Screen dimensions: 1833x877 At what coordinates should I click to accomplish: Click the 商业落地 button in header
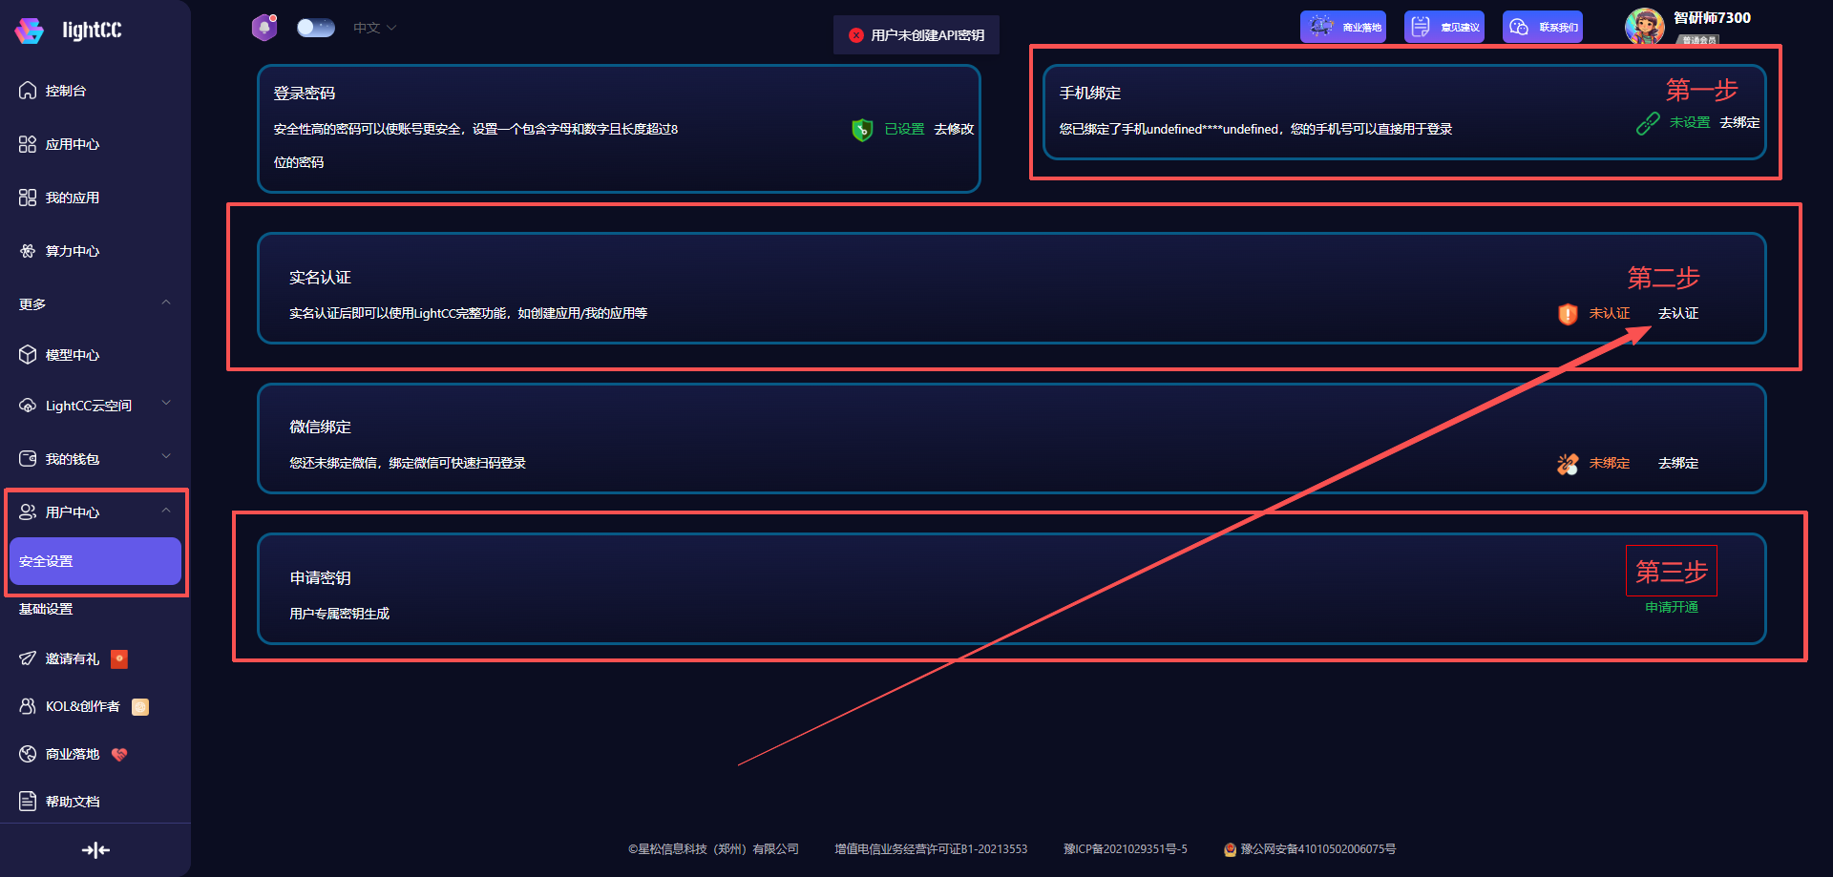(1342, 27)
